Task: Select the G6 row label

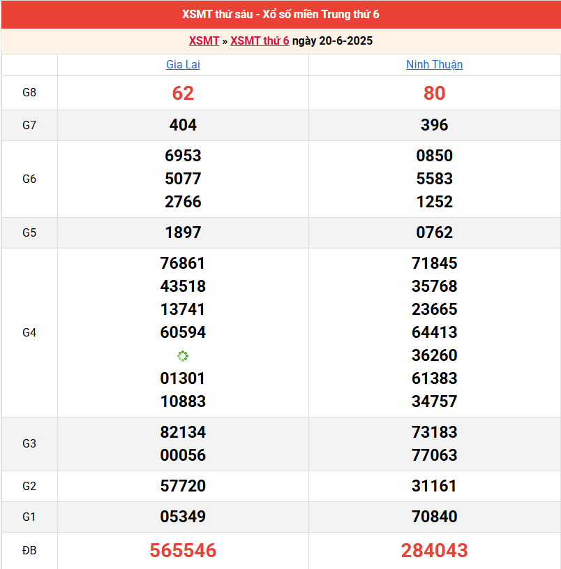Action: click(29, 179)
